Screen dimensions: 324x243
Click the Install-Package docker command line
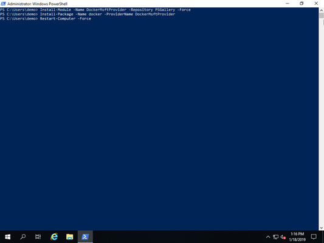click(88, 14)
